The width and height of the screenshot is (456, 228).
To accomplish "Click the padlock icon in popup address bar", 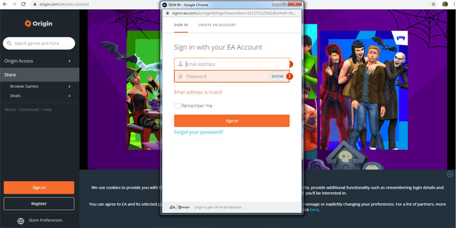I will click(168, 13).
